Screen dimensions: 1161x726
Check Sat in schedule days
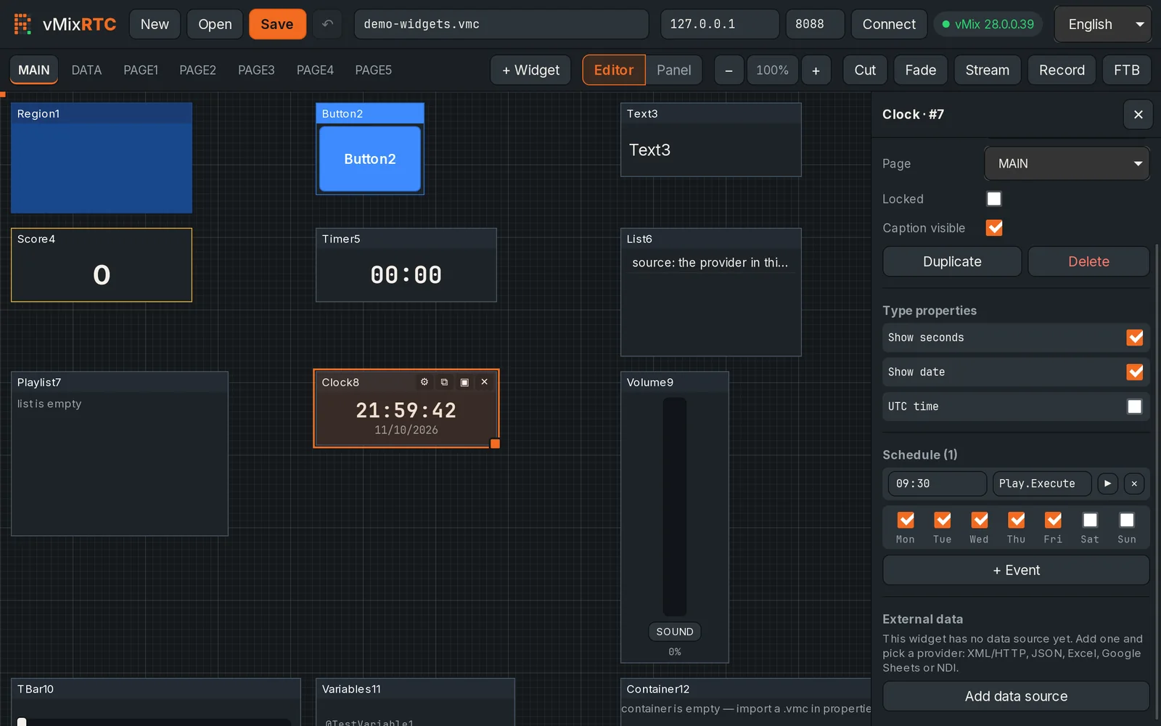pos(1090,520)
